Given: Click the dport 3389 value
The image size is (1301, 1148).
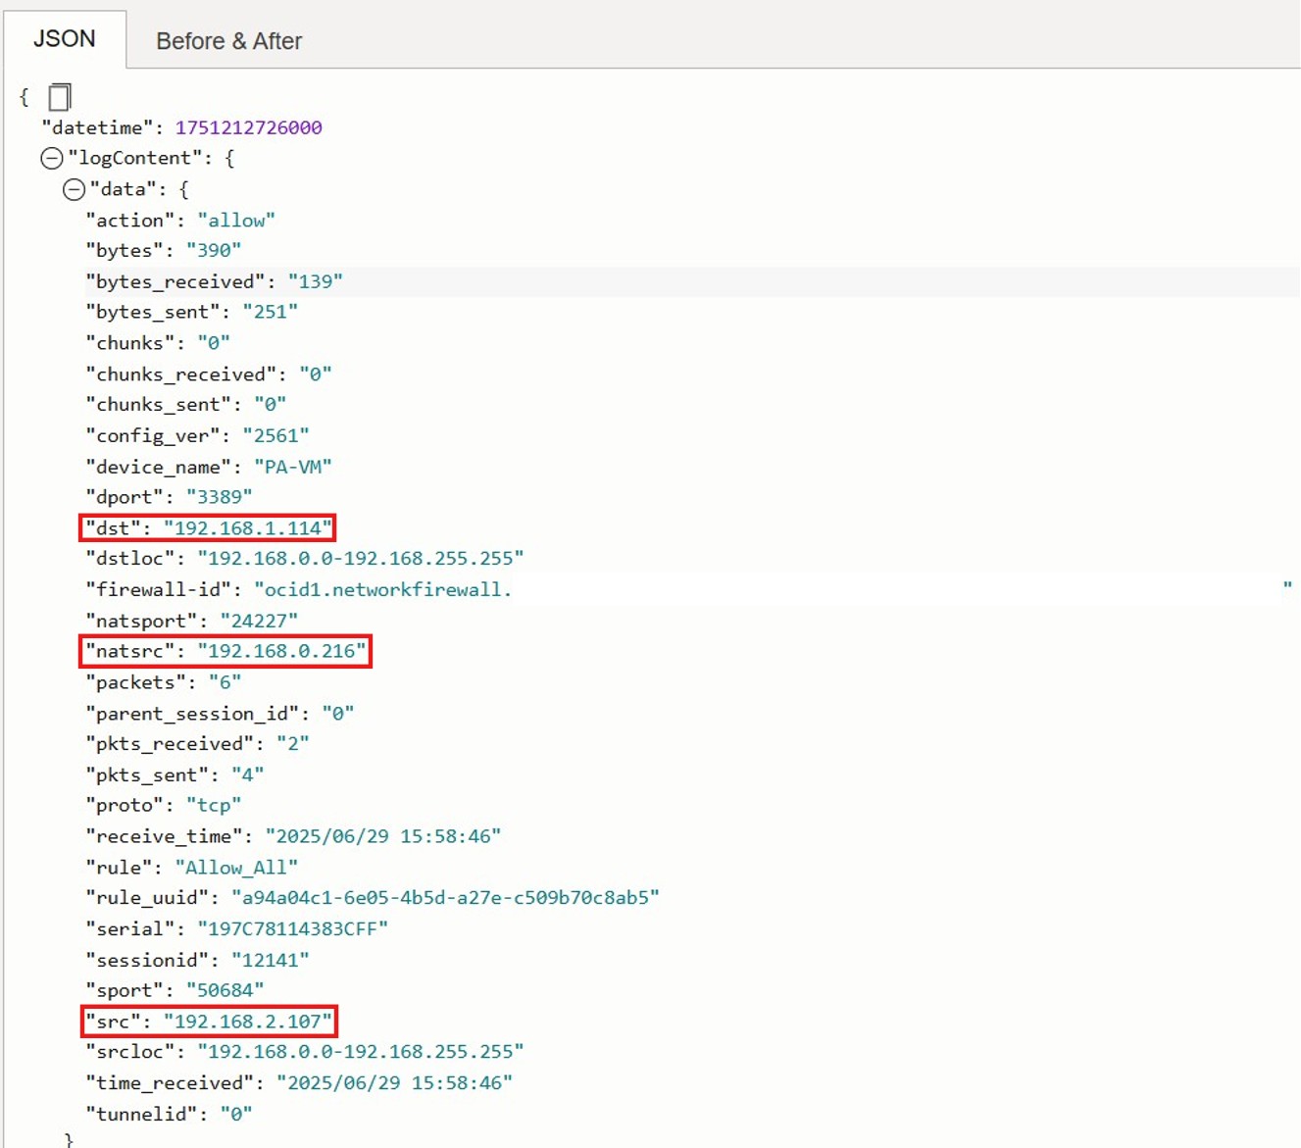Looking at the screenshot, I should click(x=219, y=497).
